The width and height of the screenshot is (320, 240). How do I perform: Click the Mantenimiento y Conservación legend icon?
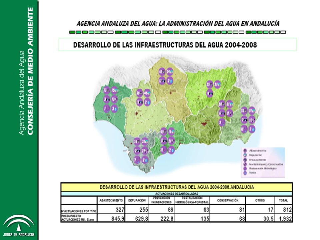tap(245, 164)
